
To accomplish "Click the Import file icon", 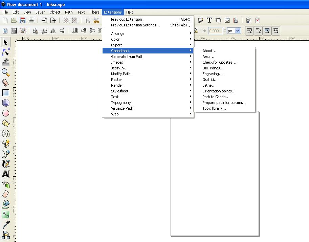I will (x=44, y=20).
